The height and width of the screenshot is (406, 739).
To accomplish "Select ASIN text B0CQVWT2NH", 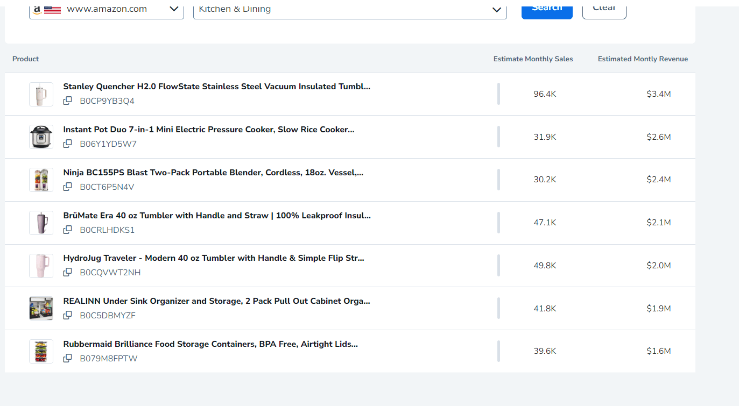I will (x=110, y=273).
